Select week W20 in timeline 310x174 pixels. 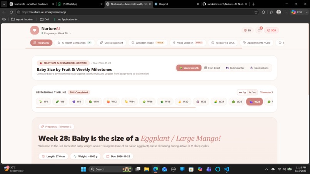[183, 102]
